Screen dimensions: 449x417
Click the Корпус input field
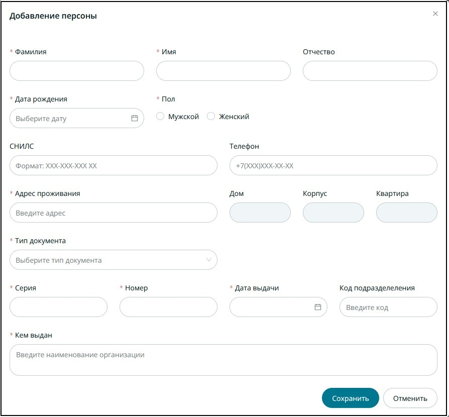[x=333, y=213]
